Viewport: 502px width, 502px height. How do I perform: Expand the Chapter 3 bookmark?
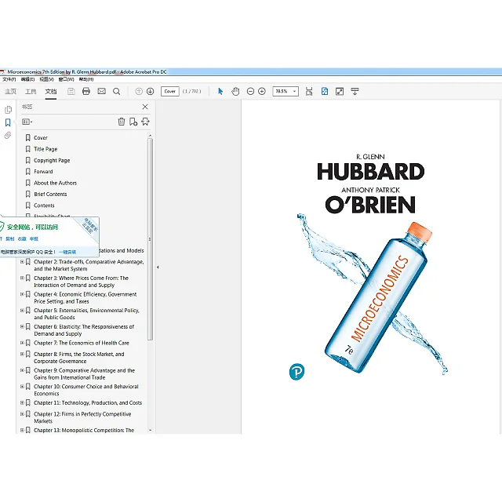pyautogui.click(x=22, y=278)
